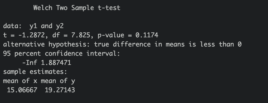Click the mean of x label
The width and height of the screenshot is (268, 103).
pyautogui.click(x=20, y=81)
